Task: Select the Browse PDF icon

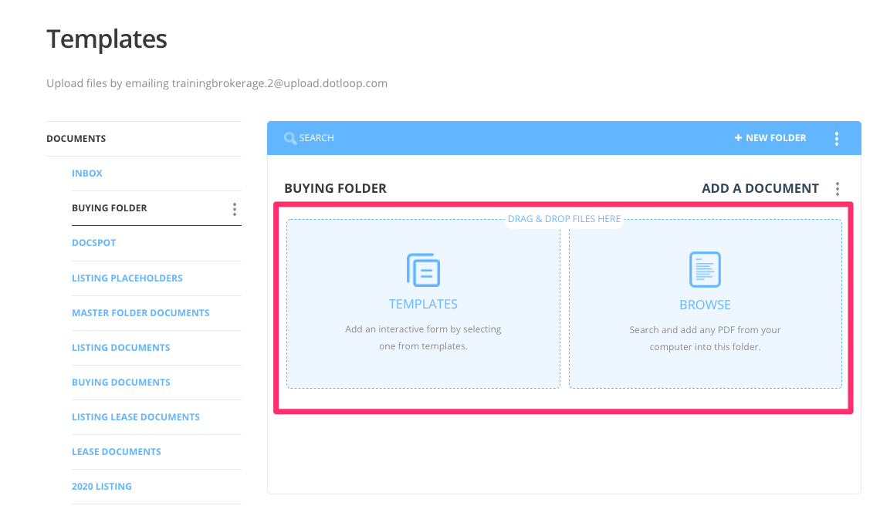Action: pos(705,268)
